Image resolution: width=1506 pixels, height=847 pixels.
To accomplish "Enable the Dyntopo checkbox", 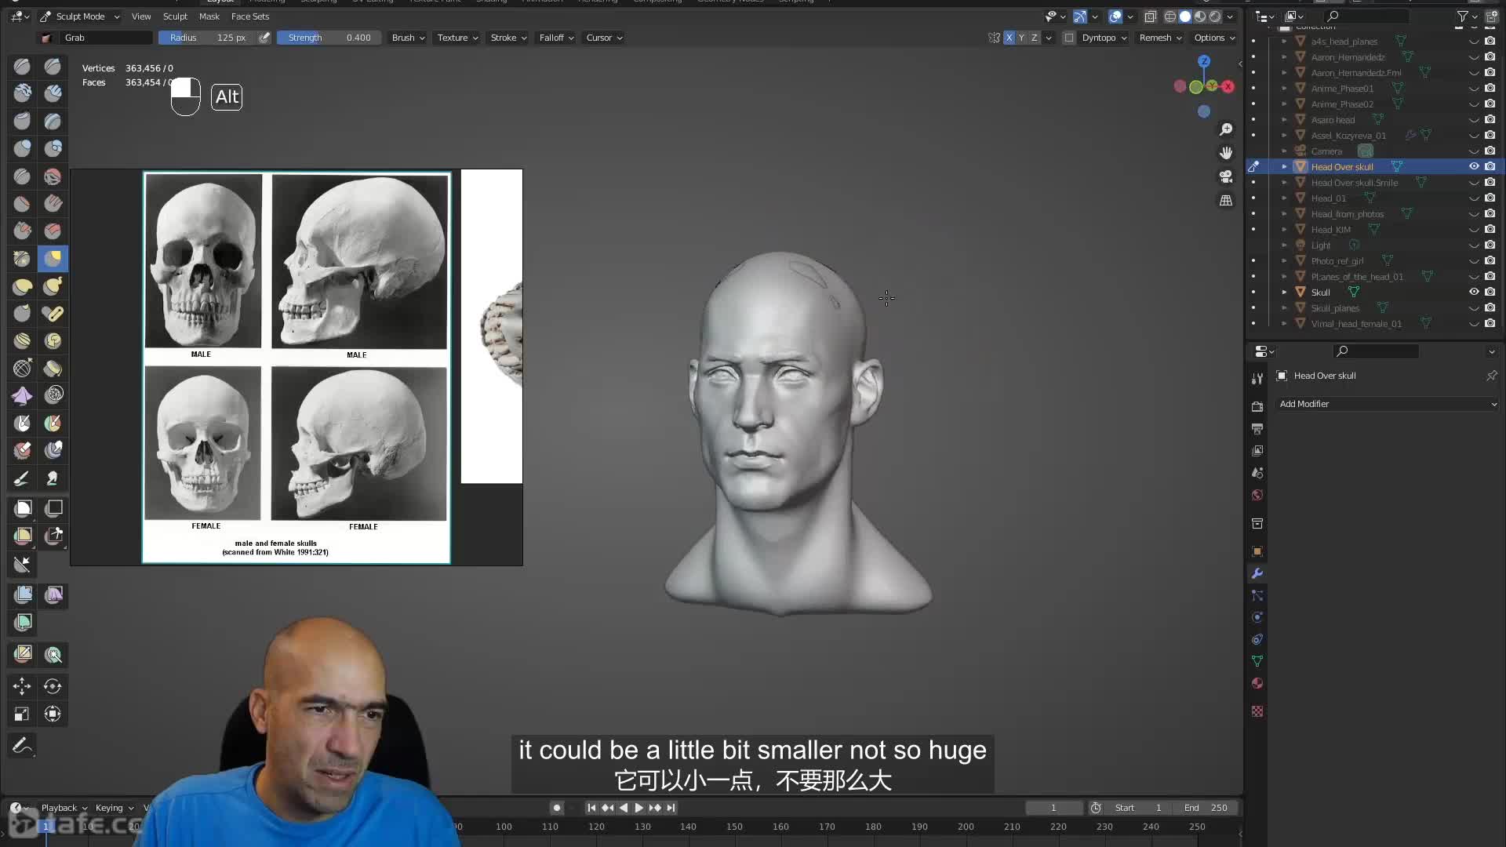I will coord(1069,38).
